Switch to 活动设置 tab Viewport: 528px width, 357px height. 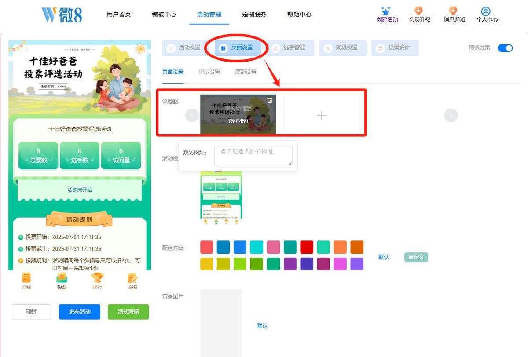coord(186,48)
